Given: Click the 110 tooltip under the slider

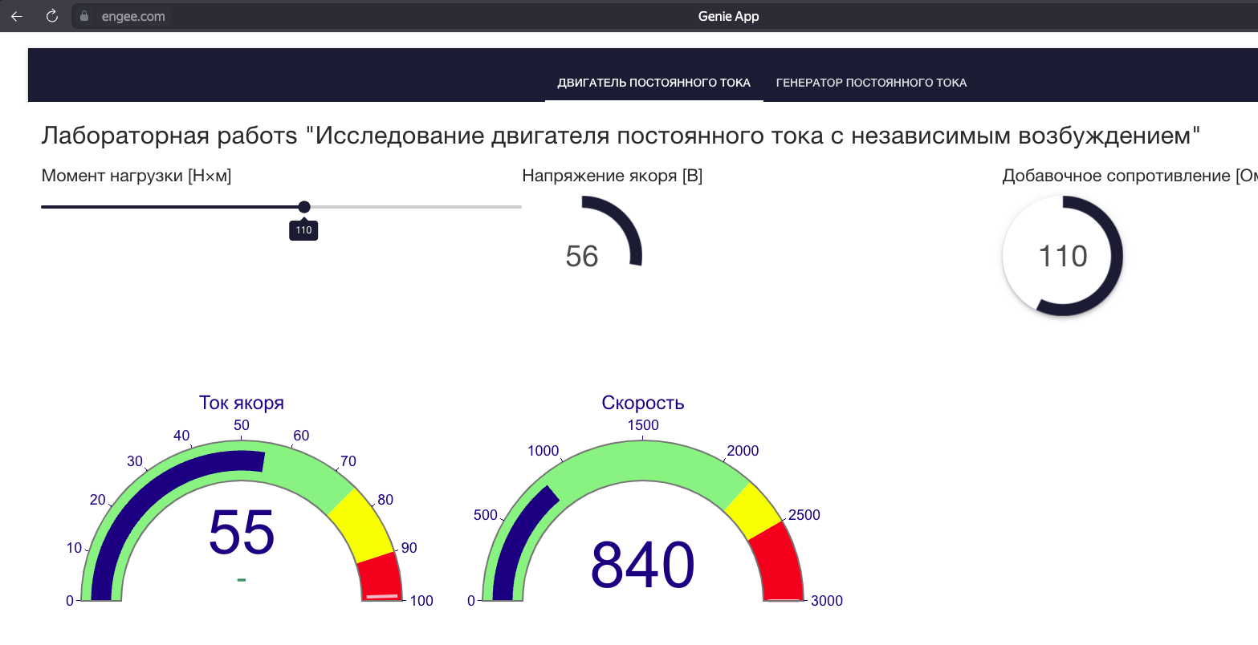Looking at the screenshot, I should tap(303, 231).
